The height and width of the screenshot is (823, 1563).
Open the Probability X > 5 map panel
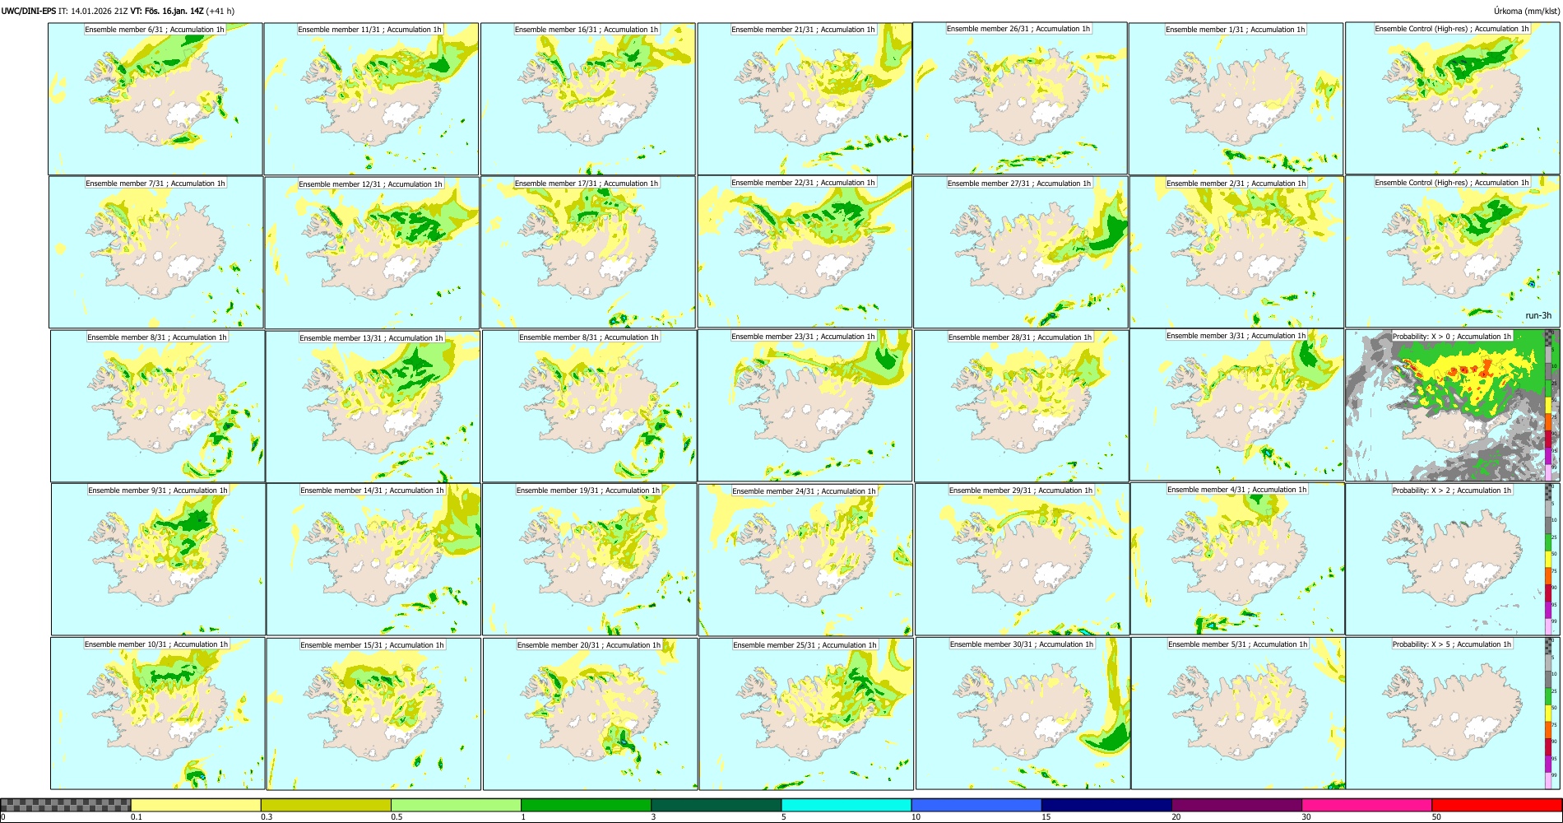click(1452, 714)
